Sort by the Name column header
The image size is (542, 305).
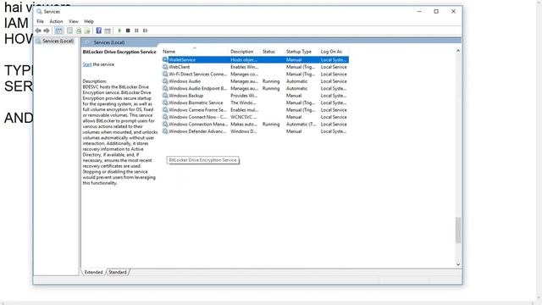[169, 52]
